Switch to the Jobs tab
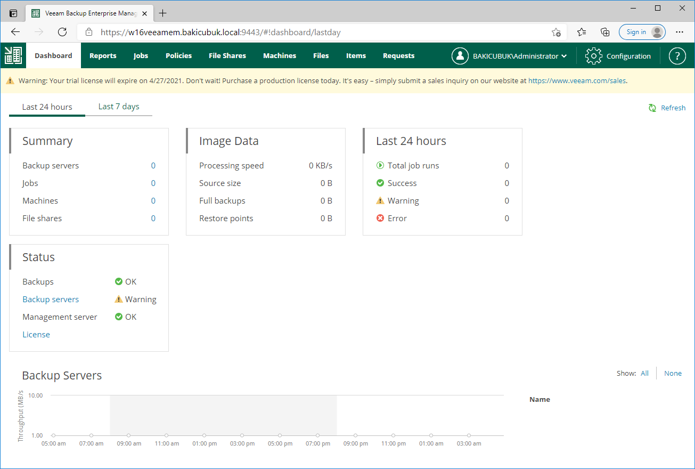Image resolution: width=695 pixels, height=469 pixels. [141, 55]
